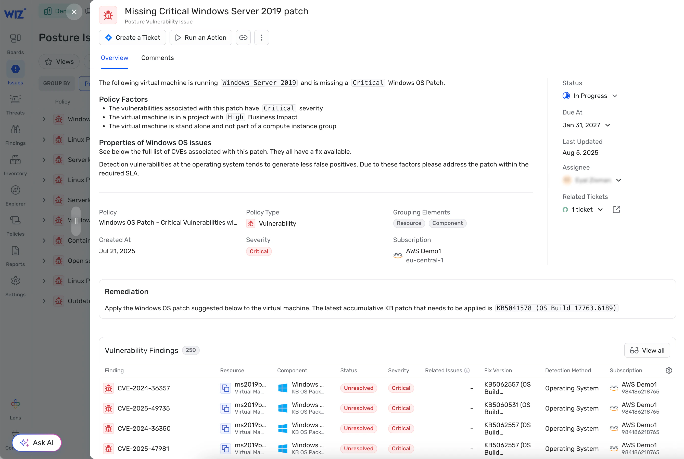Click Create a Ticket button
The width and height of the screenshot is (684, 459).
point(132,37)
